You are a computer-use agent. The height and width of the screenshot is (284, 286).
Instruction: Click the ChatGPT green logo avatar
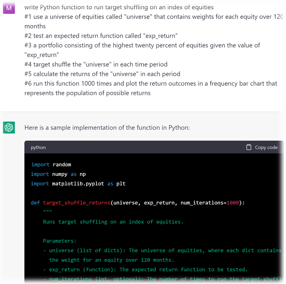click(9, 127)
